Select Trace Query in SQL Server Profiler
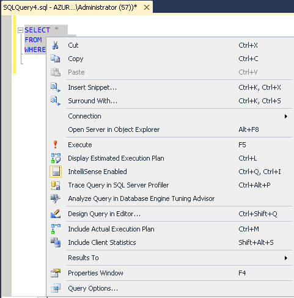 (170, 185)
